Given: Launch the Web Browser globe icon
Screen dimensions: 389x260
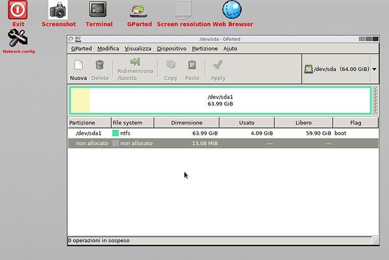Looking at the screenshot, I should click(232, 10).
